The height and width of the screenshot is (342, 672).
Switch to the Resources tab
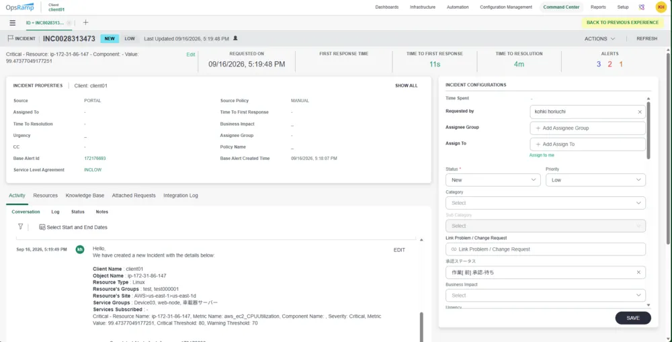(46, 196)
